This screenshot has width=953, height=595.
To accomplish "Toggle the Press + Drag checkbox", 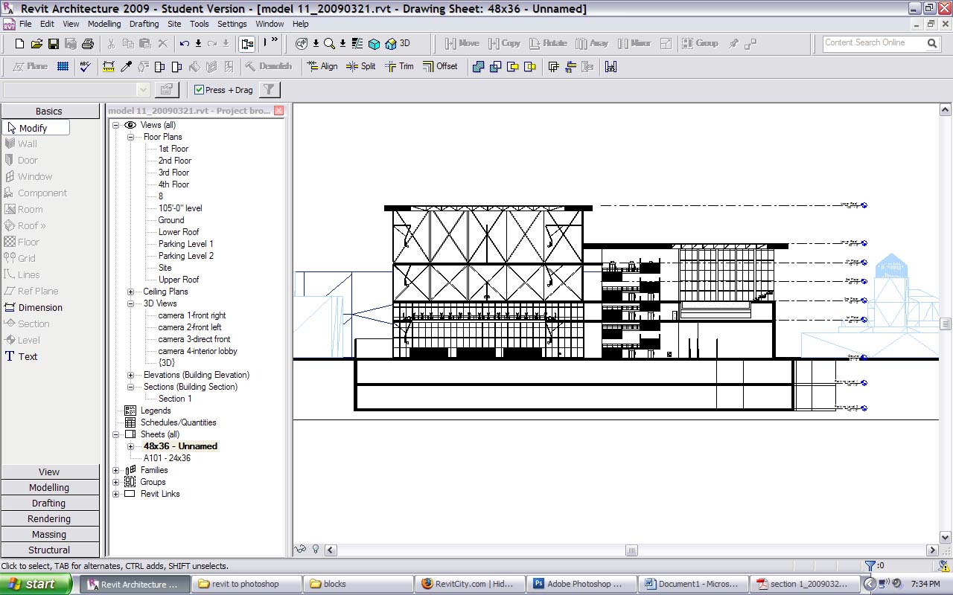I will coord(199,90).
